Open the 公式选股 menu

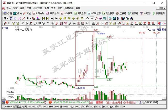[x=38, y=8]
